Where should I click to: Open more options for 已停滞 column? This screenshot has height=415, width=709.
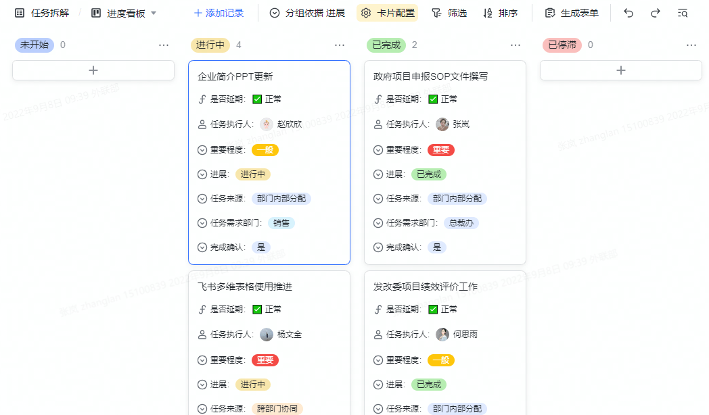(691, 45)
